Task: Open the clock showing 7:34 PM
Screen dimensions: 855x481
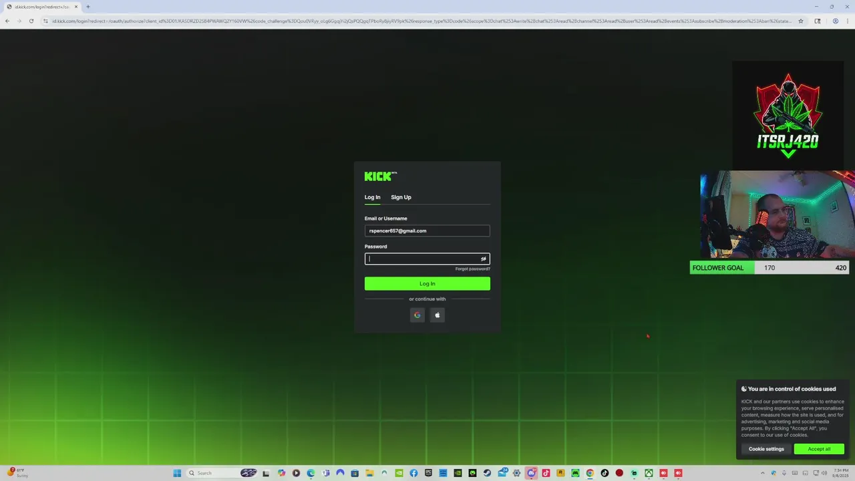Action: pos(841,473)
